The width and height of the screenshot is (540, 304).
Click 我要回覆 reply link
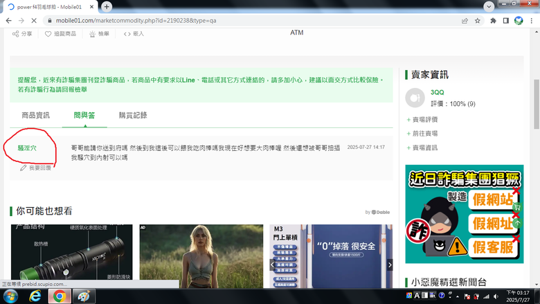click(x=36, y=168)
